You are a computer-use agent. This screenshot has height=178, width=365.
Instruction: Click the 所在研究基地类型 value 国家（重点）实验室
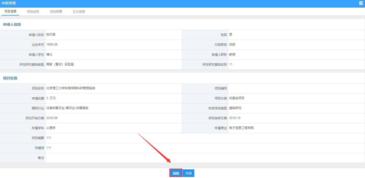coord(60,64)
